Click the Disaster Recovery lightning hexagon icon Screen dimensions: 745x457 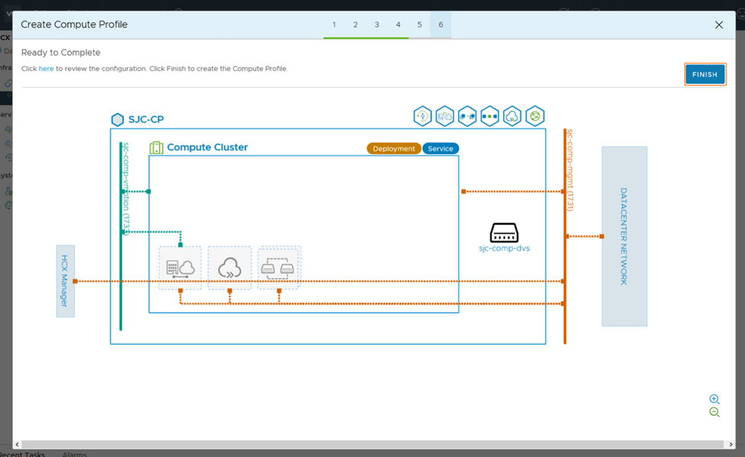[x=423, y=116]
